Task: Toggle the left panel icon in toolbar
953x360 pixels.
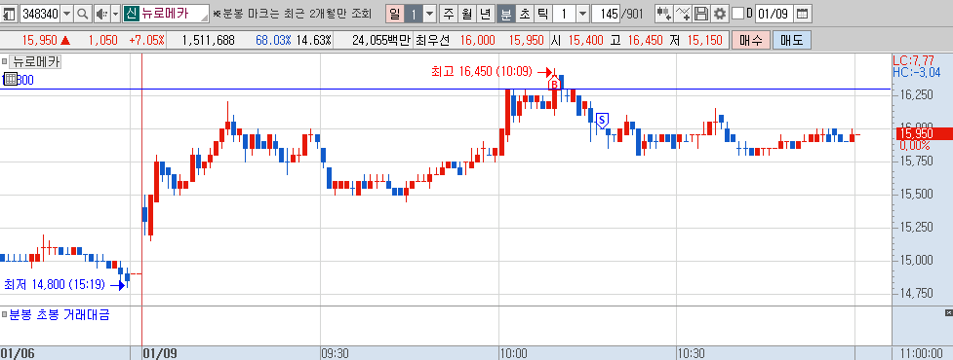Action: click(9, 13)
